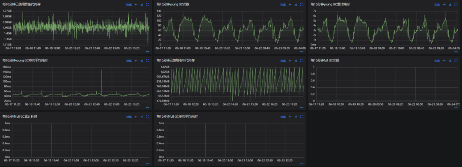Open ellipsis menu under 每10分钟young GC单次平均耗时 chart
Image resolution: width=462 pixels, height=167 pixels.
(148, 107)
